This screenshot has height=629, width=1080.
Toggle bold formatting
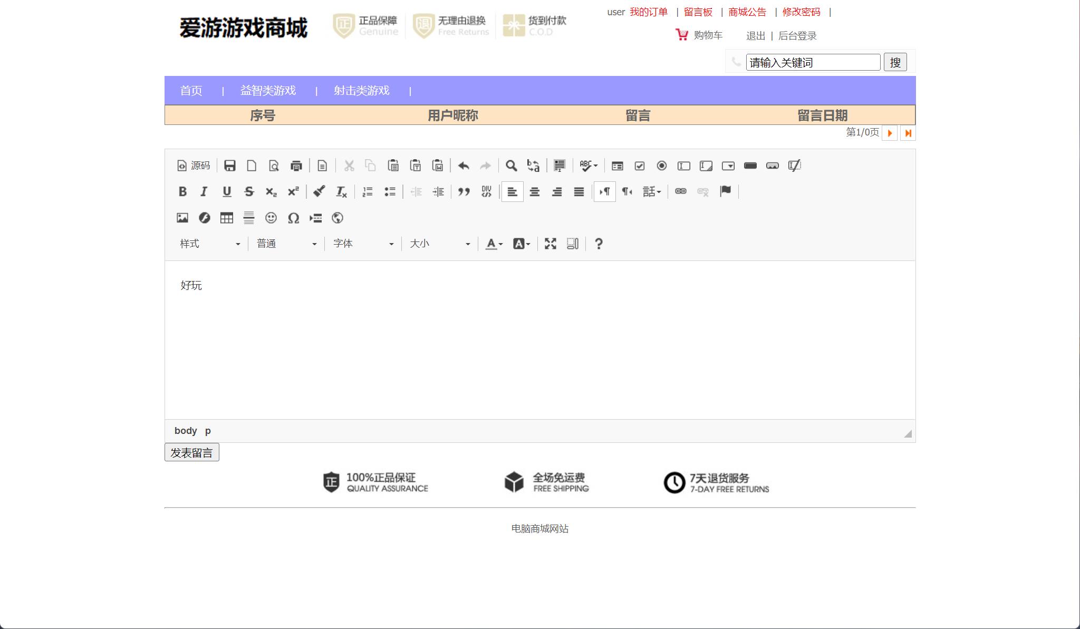(182, 191)
